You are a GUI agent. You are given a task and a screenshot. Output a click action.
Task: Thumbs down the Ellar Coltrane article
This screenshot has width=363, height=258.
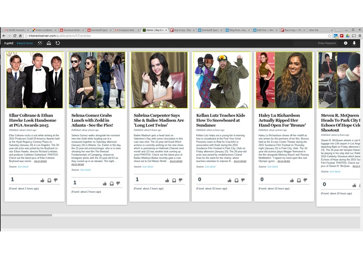(56, 180)
